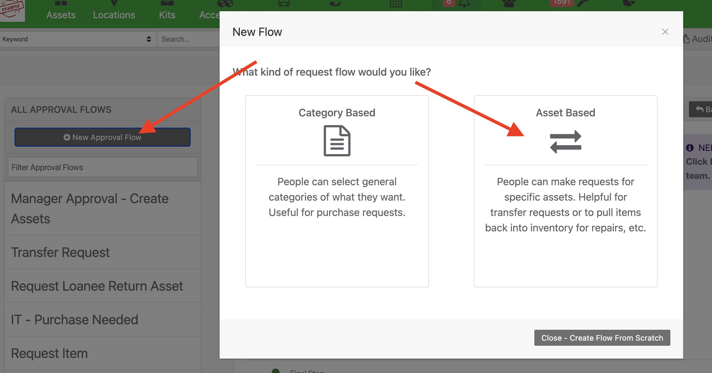Open the IT - Purchase Needed flow
The height and width of the screenshot is (373, 712).
[x=102, y=320]
